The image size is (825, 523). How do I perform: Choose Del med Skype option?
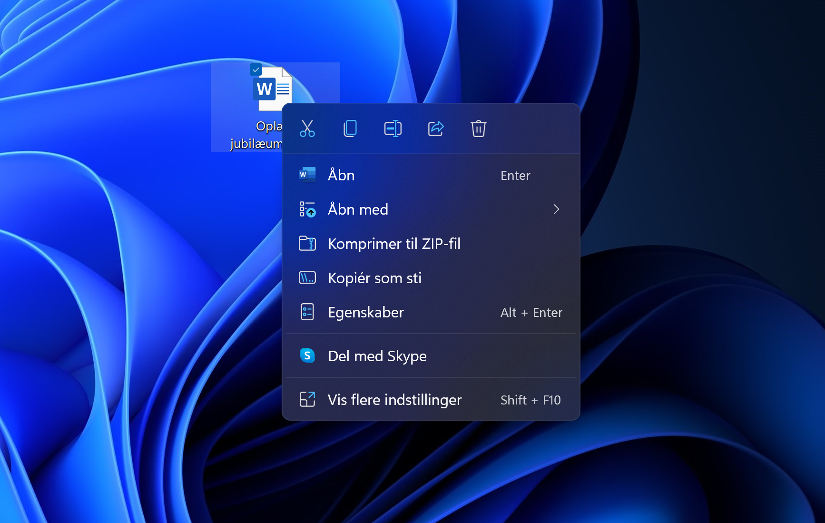377,356
